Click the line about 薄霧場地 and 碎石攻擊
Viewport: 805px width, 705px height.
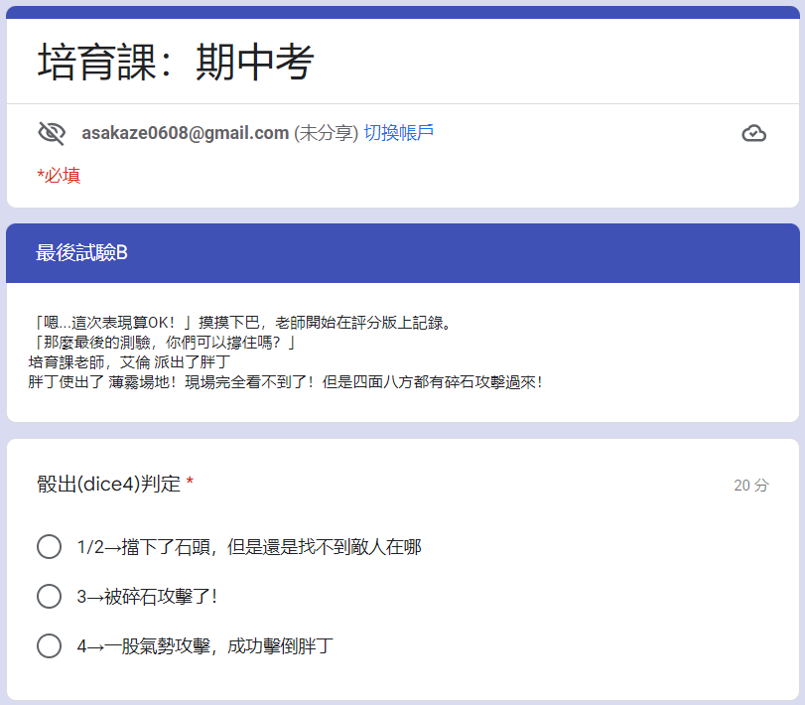[286, 382]
